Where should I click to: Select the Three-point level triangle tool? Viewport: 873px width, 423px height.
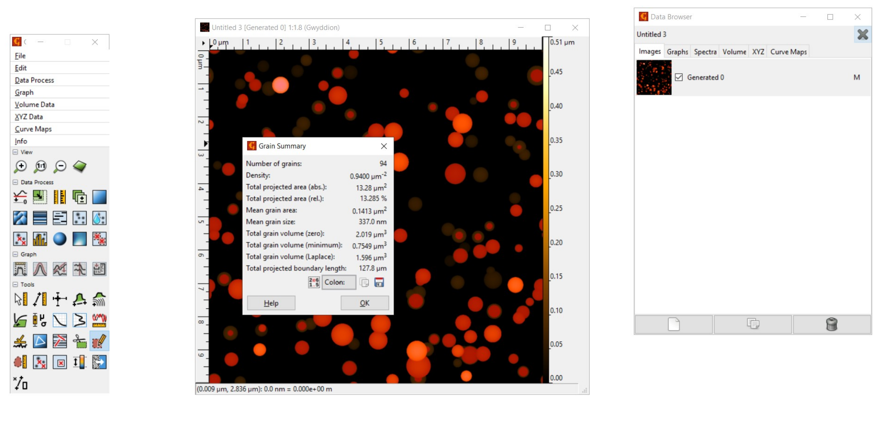pyautogui.click(x=40, y=341)
